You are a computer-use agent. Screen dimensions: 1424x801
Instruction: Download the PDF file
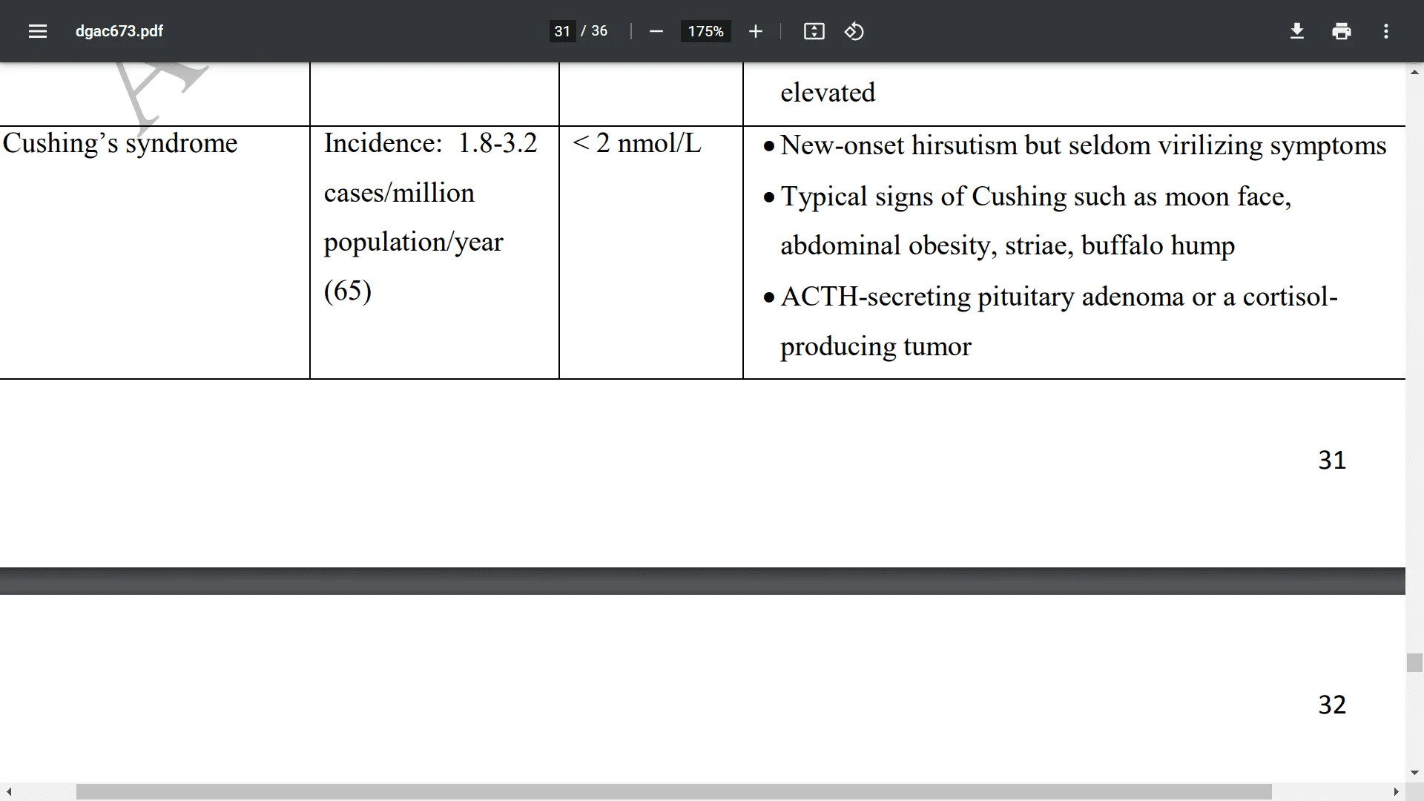pos(1296,31)
